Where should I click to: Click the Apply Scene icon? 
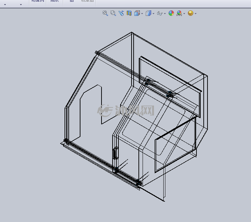tap(179, 13)
